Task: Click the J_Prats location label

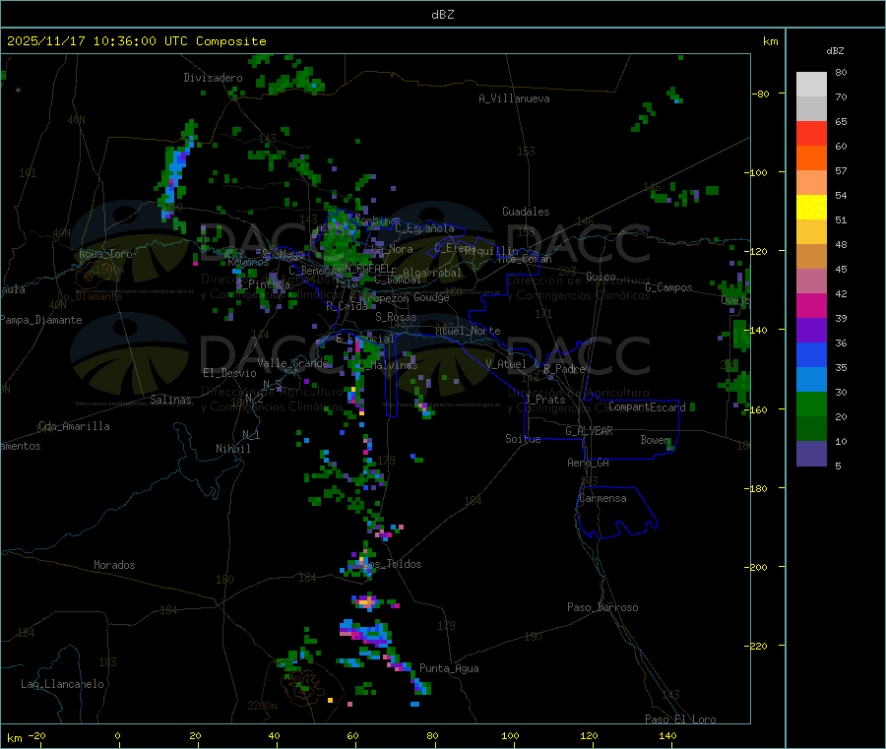Action: (x=545, y=400)
